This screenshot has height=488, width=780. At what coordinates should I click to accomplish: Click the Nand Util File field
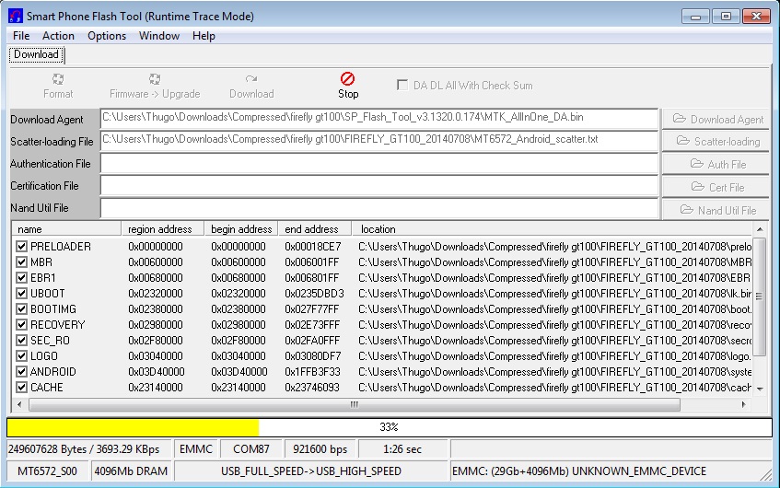click(379, 208)
